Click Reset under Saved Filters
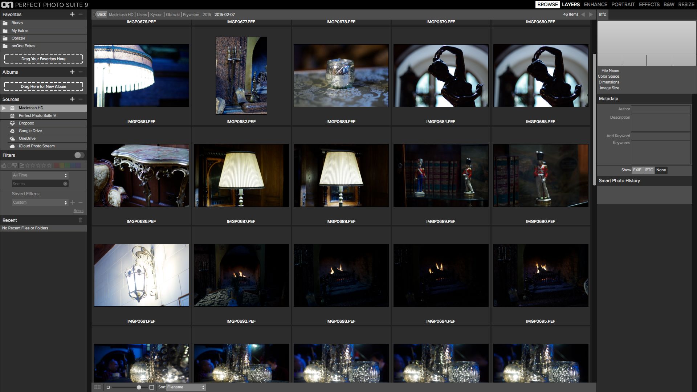The height and width of the screenshot is (392, 697). click(x=78, y=211)
